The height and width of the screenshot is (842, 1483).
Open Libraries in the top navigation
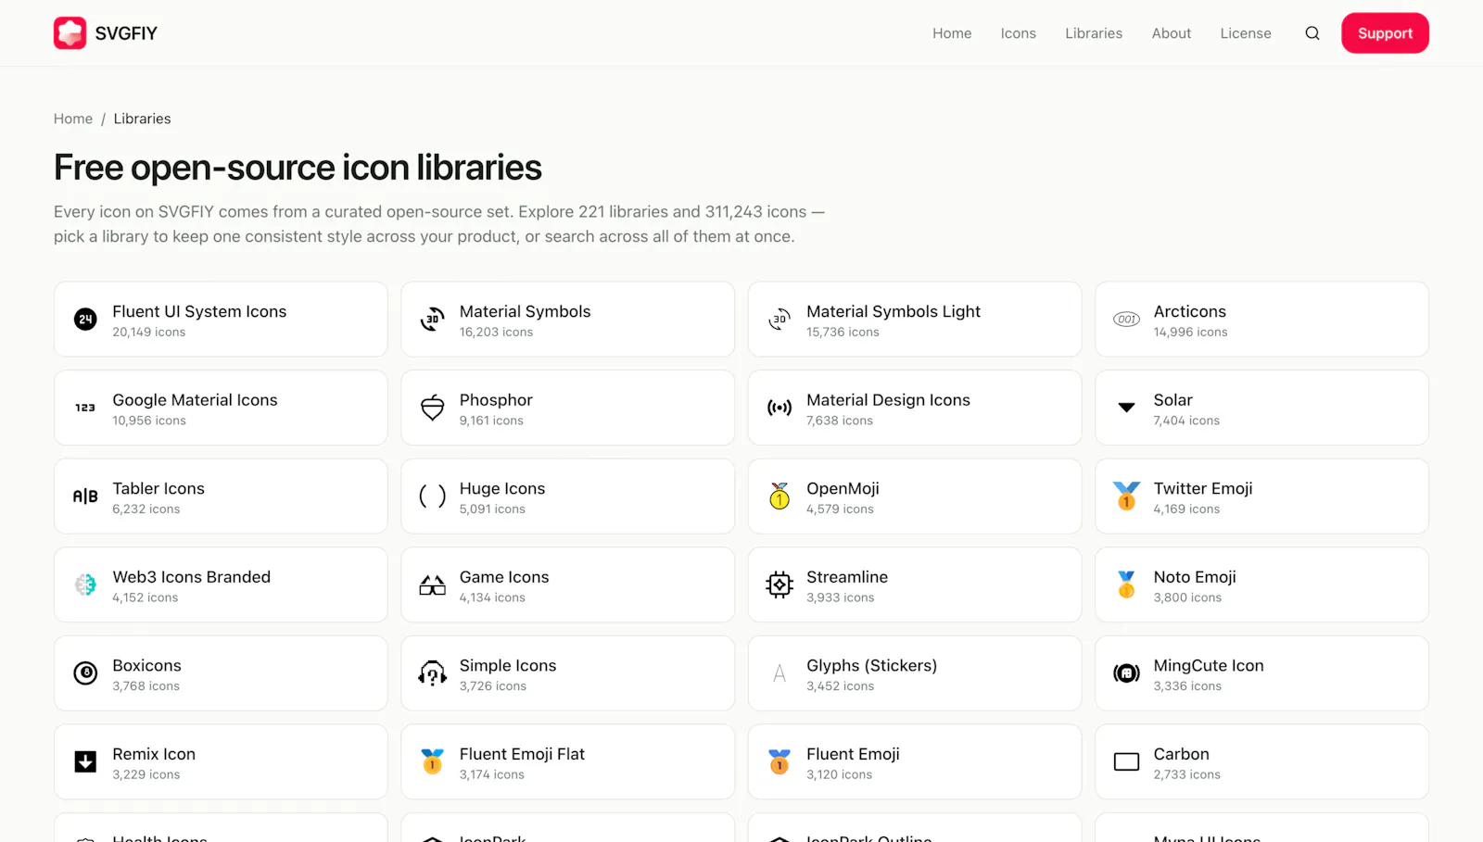click(1094, 33)
